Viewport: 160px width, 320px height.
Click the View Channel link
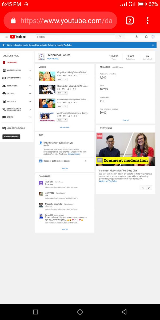(53, 59)
